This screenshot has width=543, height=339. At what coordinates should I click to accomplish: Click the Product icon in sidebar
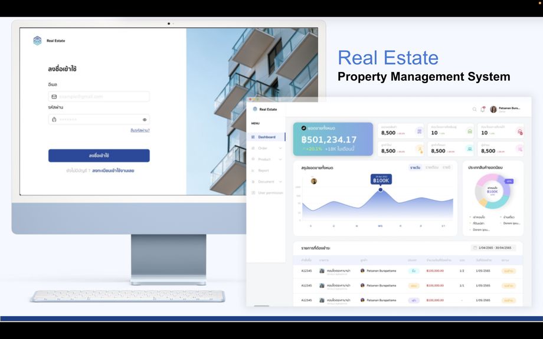point(253,159)
